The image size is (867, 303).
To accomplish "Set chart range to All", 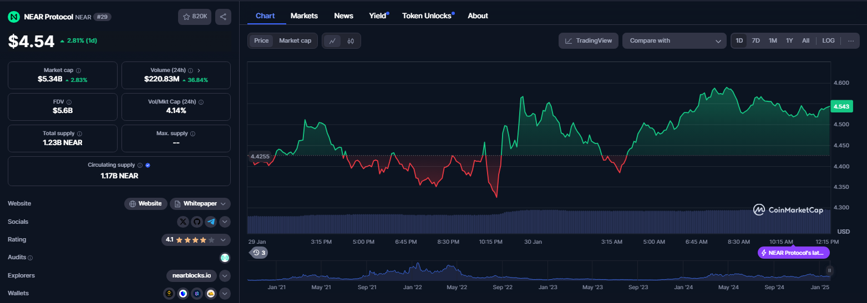I will click(x=805, y=40).
